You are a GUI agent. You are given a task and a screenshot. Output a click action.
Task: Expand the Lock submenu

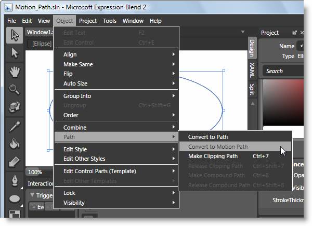coord(116,193)
